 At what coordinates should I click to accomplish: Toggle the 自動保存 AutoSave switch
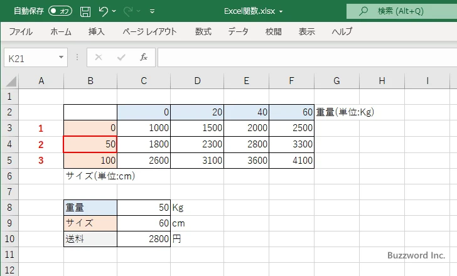click(60, 11)
